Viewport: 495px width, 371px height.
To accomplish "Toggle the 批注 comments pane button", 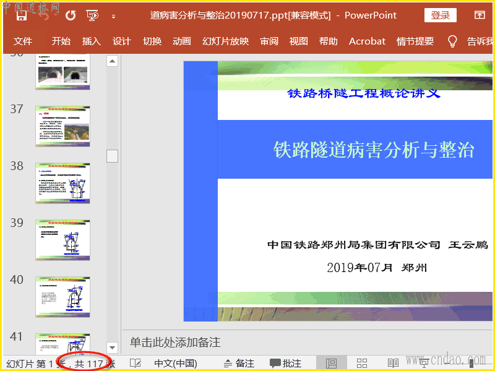I will 286,364.
